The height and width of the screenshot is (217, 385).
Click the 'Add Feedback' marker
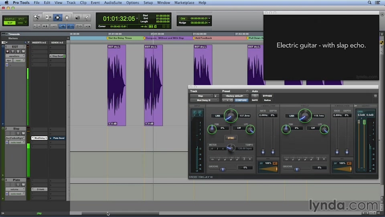(203, 38)
